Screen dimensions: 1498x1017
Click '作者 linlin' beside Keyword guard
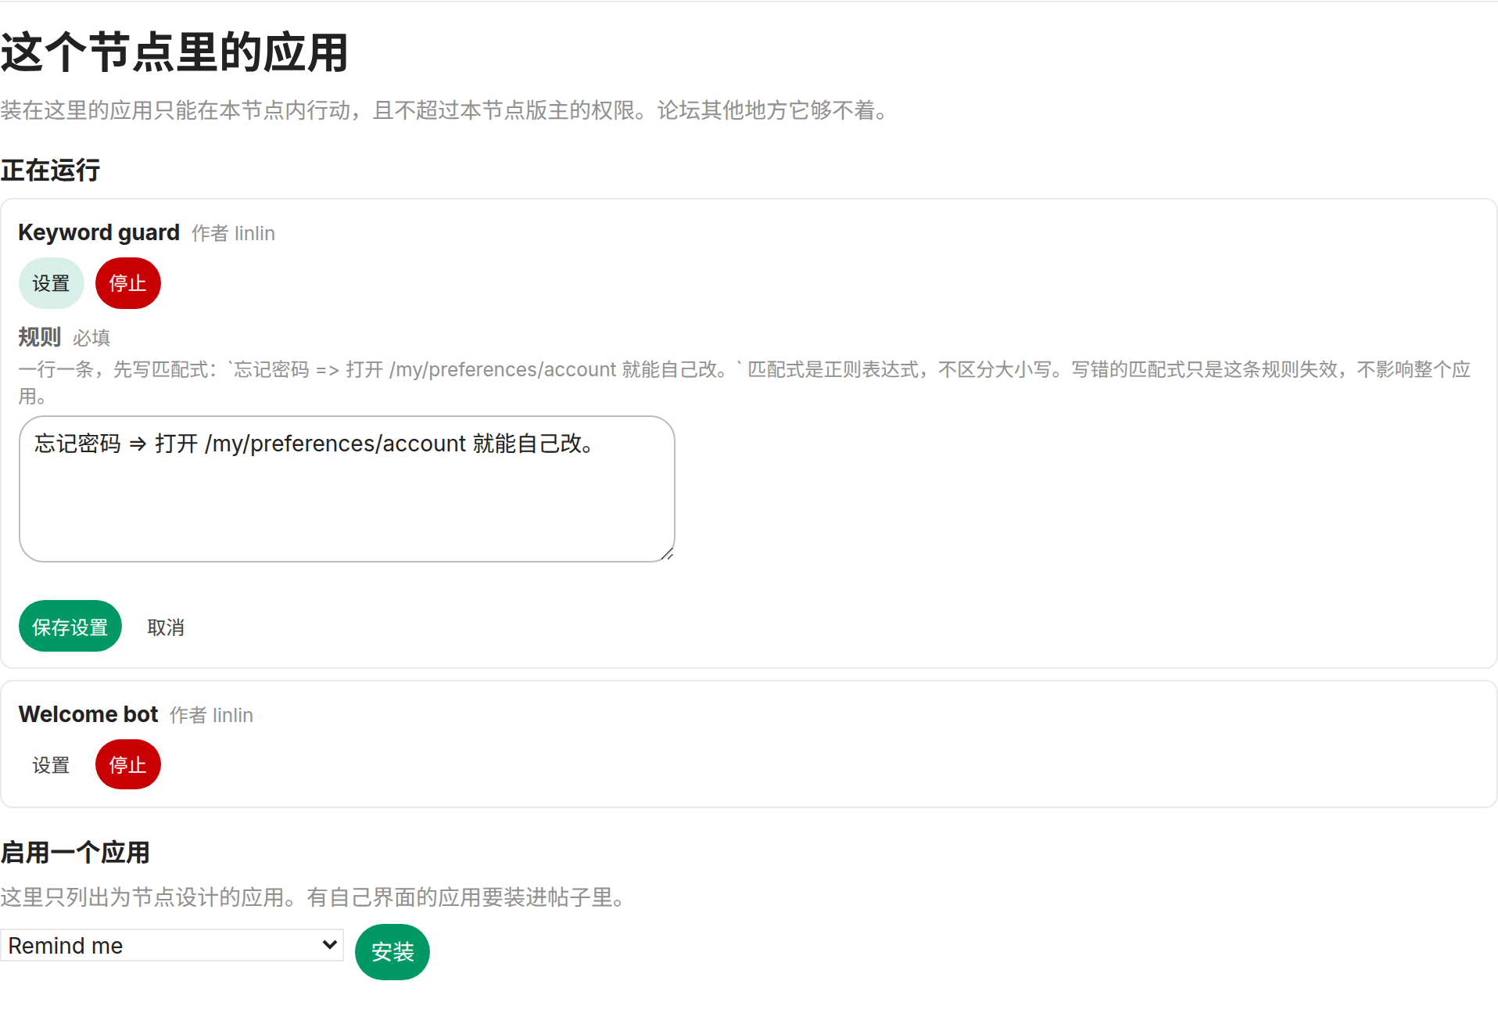(x=233, y=233)
